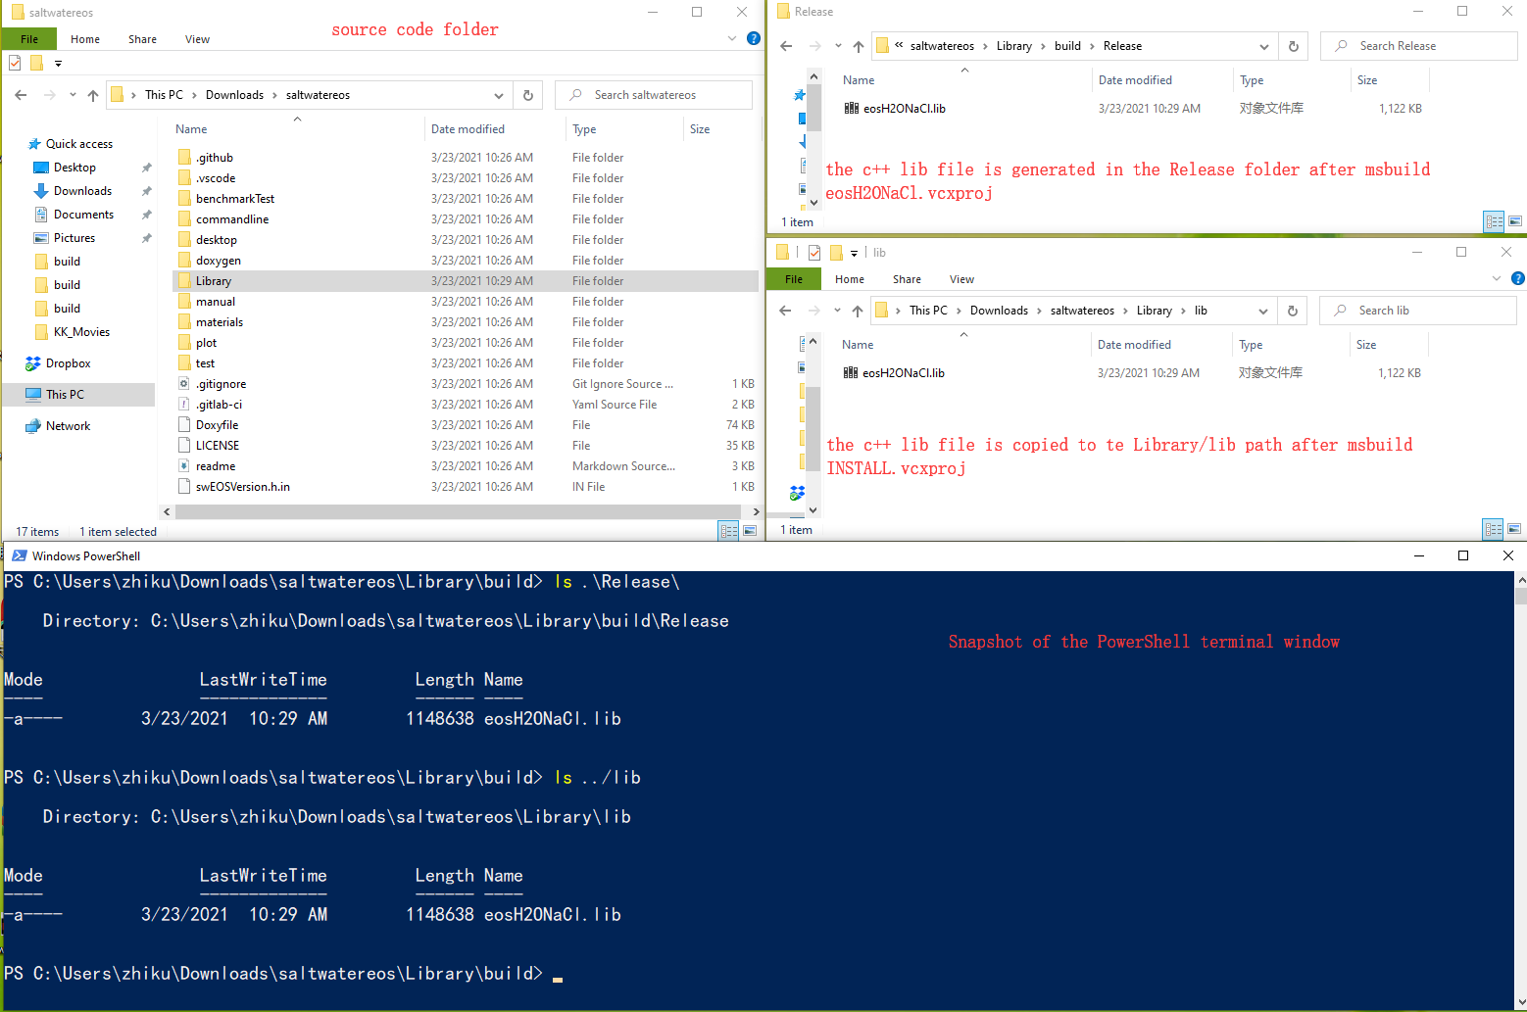Open View tab in saltwatereos window
1527x1012 pixels.
(197, 39)
